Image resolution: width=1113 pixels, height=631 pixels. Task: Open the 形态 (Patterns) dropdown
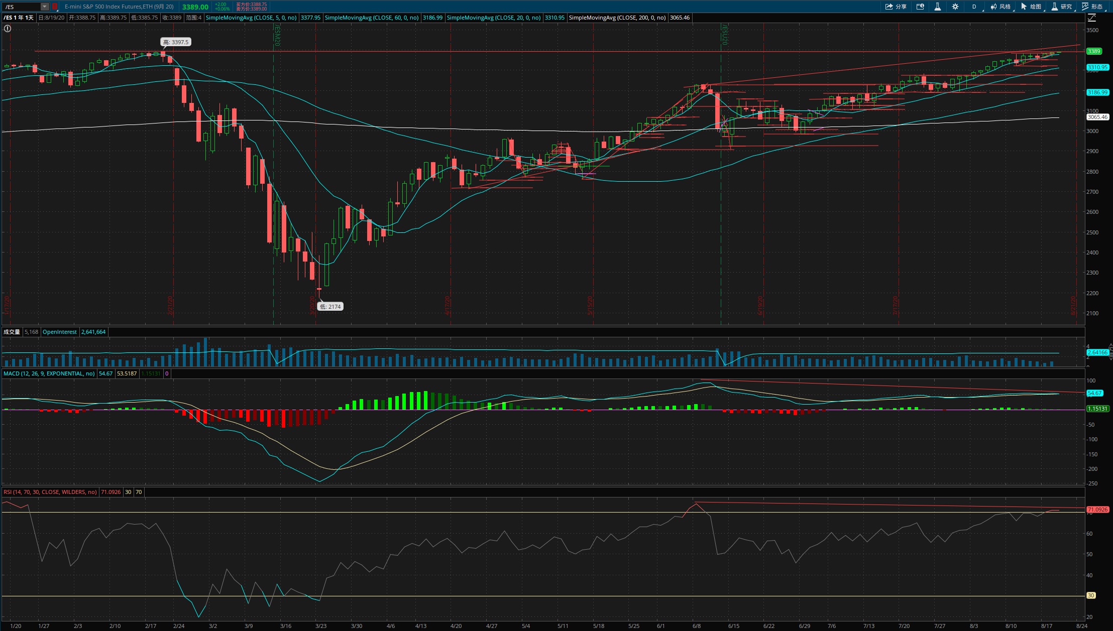coord(1092,7)
